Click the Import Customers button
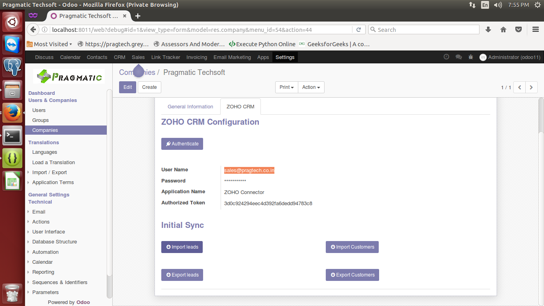The width and height of the screenshot is (544, 306). [352, 247]
